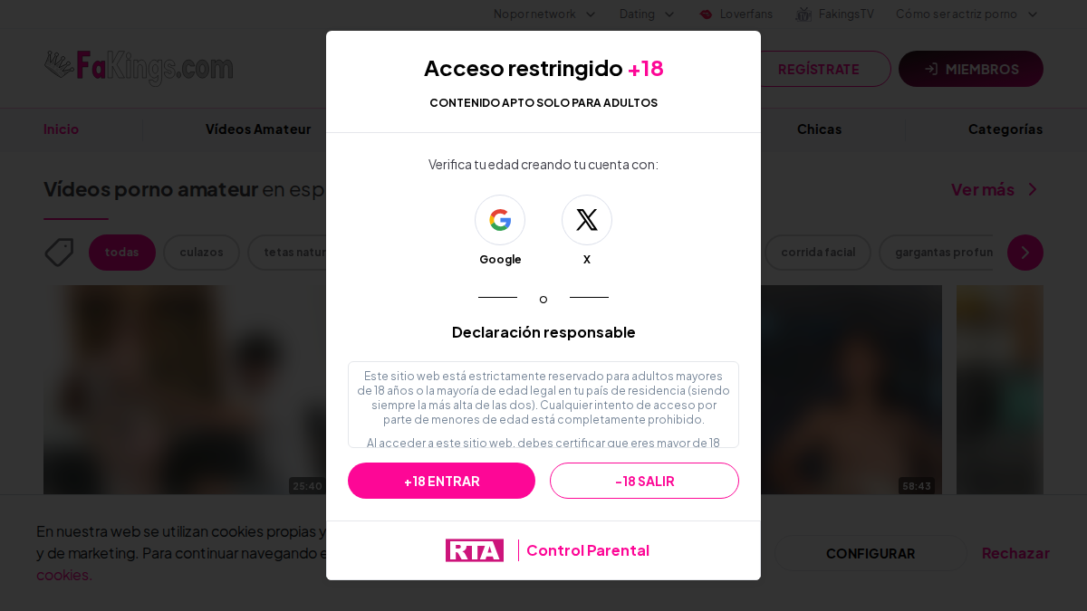Open the Cómo ser actriz porno dropdown
Screen dimensions: 1087x611
[x=967, y=14]
